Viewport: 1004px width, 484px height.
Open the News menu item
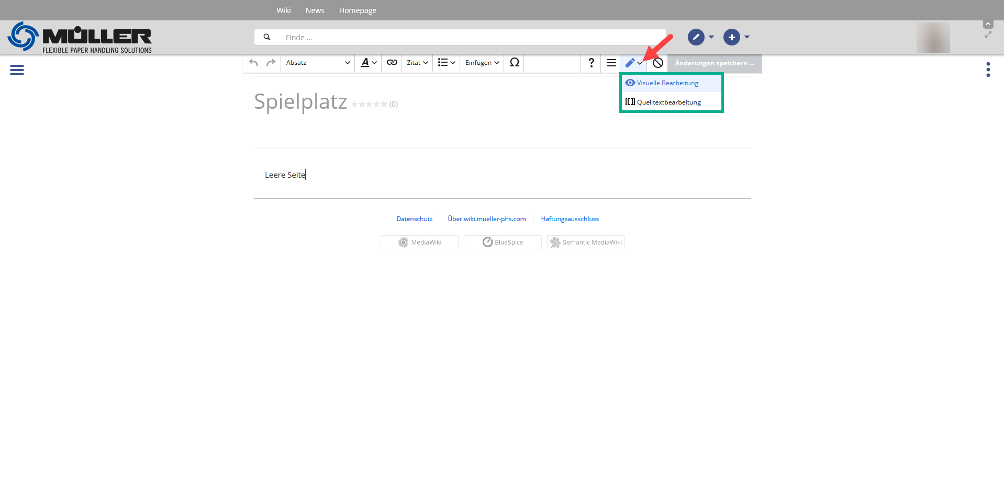[x=315, y=10]
